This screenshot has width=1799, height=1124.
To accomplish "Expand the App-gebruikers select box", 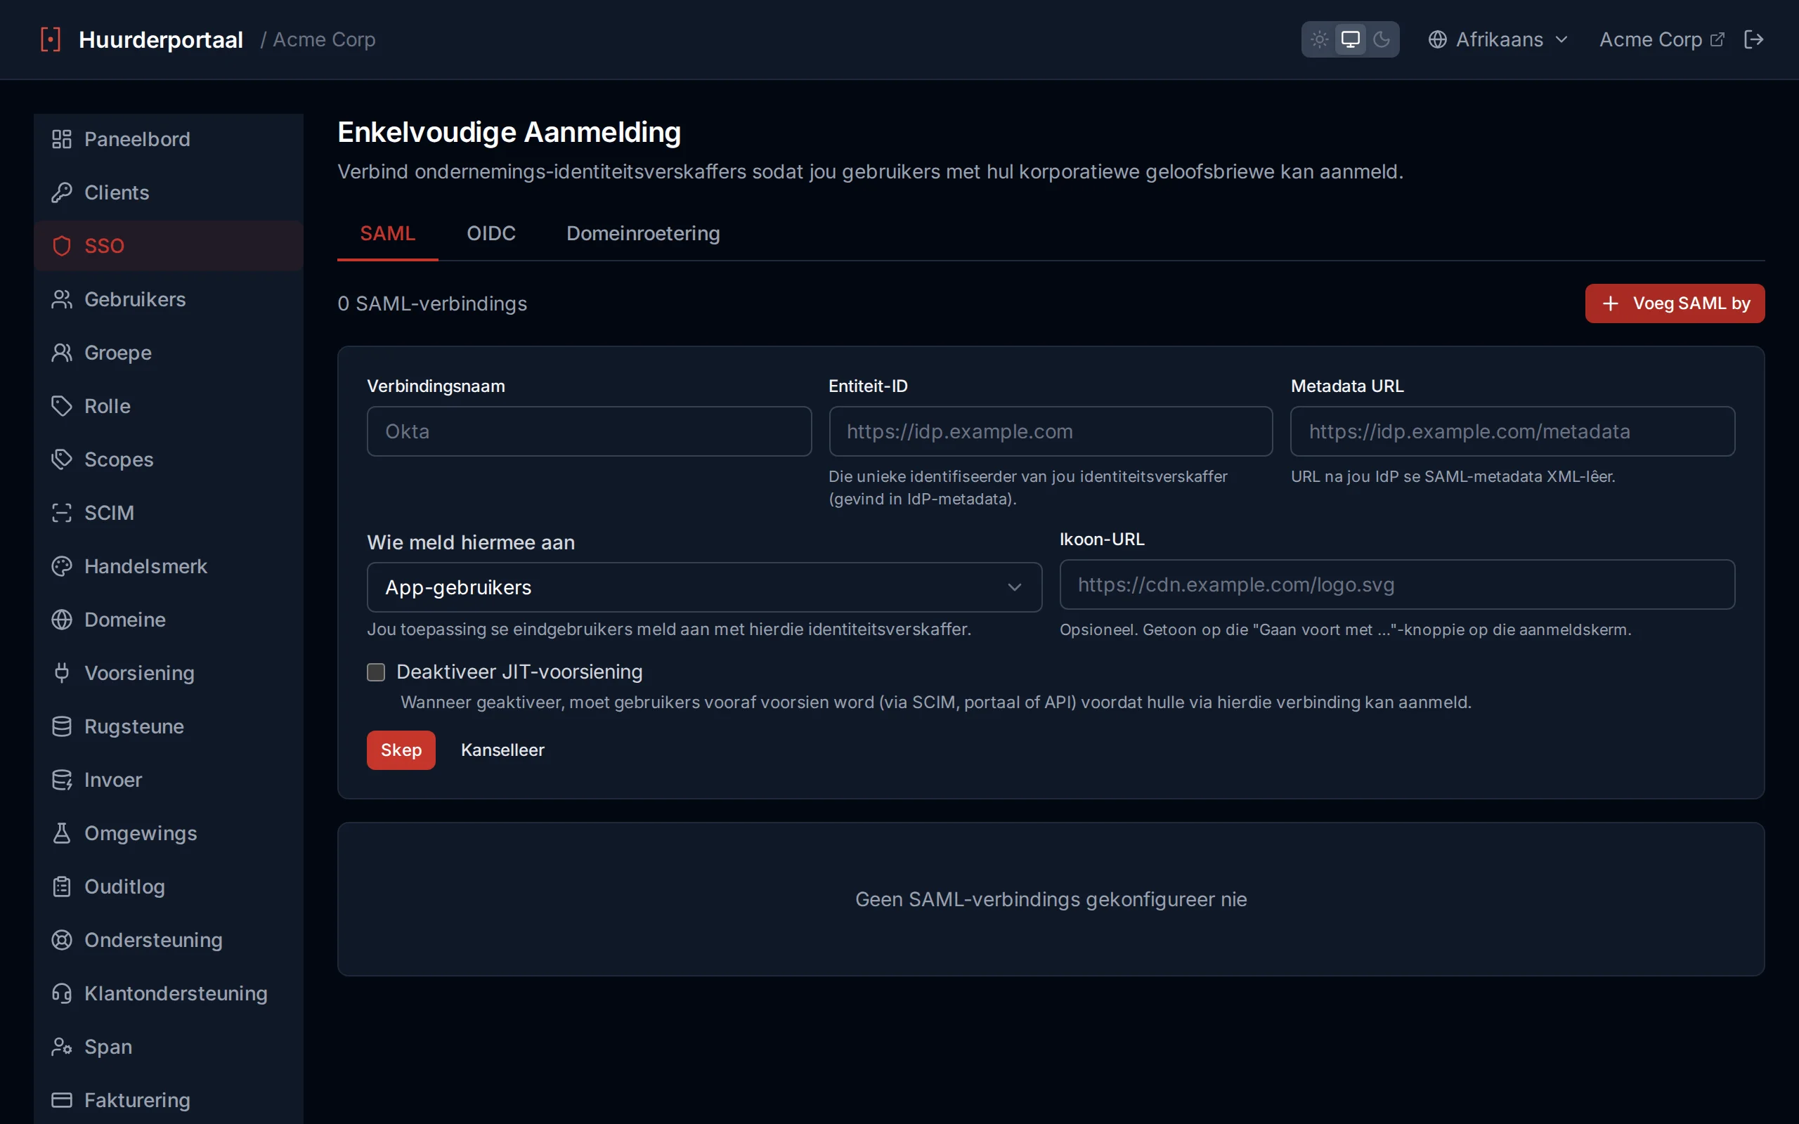I will click(704, 587).
